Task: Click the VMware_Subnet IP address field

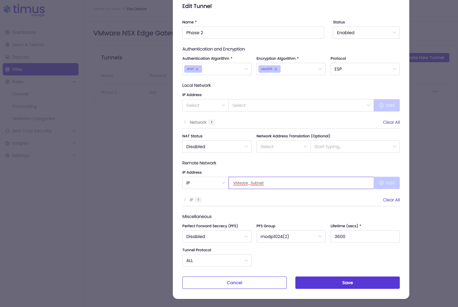Action: coord(301,183)
